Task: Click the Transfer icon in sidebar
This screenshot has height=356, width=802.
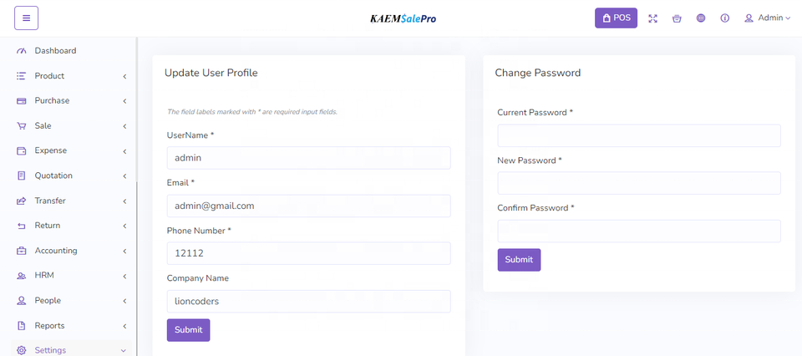Action: (22, 201)
